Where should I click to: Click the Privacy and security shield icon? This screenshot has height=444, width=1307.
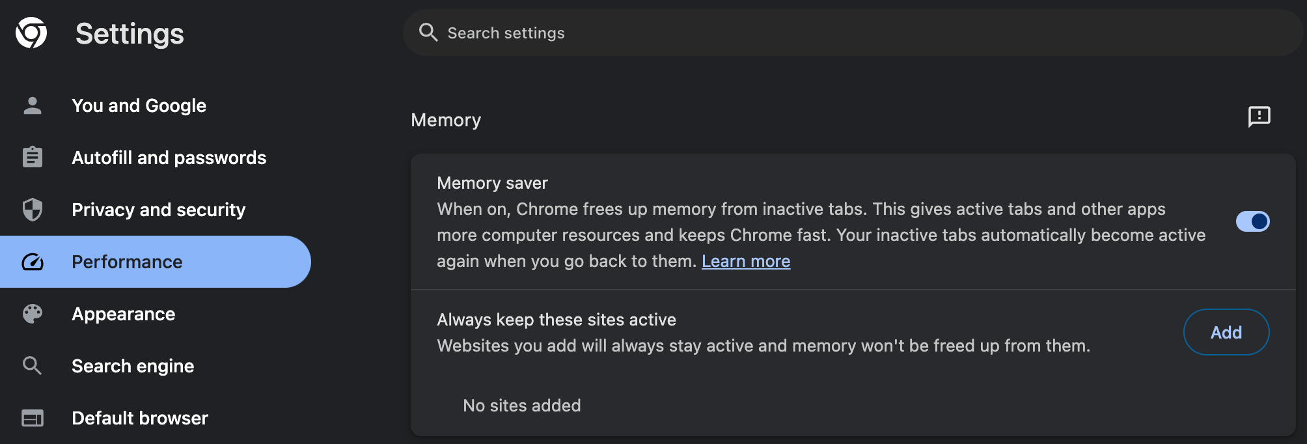(x=33, y=210)
